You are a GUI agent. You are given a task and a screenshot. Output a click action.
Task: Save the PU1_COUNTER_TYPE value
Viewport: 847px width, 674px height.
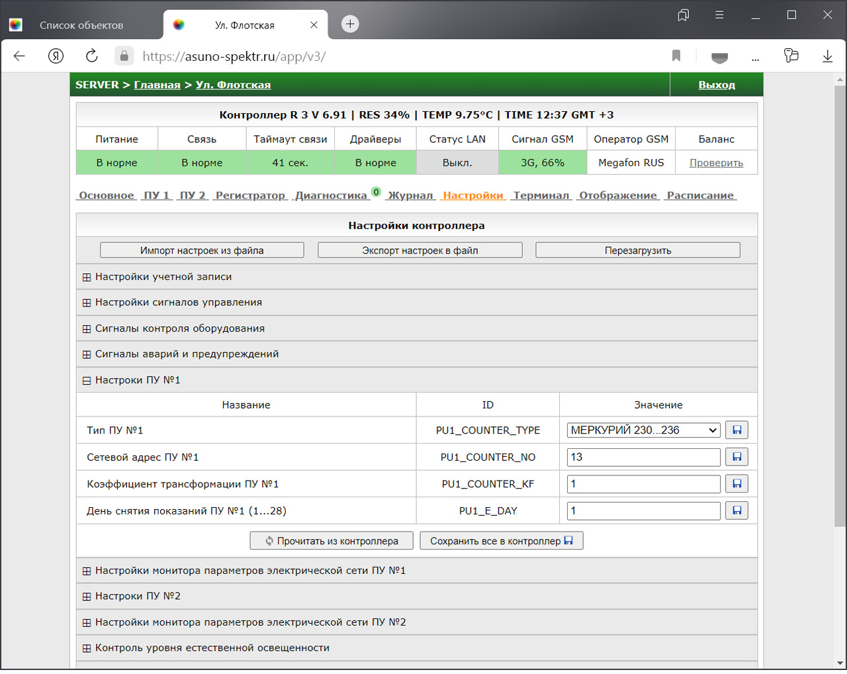coord(736,430)
